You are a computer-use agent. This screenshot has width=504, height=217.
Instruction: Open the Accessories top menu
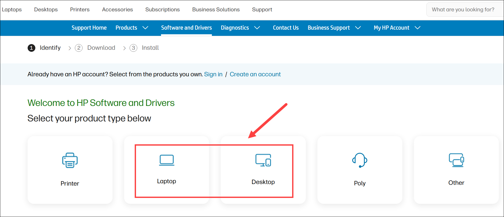[x=117, y=10]
